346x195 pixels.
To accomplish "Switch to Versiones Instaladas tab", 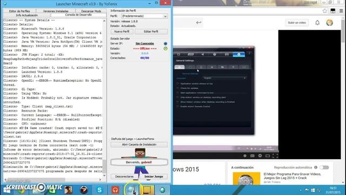I will pos(56,11).
